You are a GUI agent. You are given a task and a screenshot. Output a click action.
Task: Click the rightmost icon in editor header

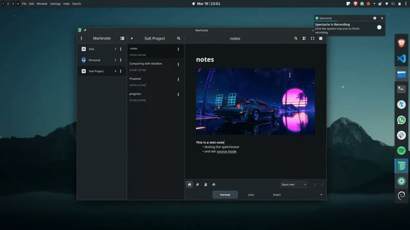tap(321, 38)
